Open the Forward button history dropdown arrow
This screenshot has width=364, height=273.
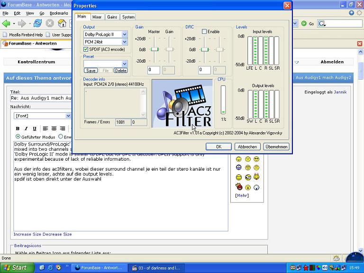click(30, 24)
